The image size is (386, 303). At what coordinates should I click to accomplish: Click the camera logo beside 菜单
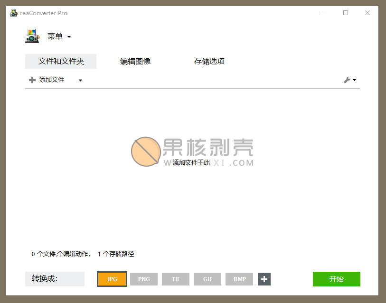(x=32, y=36)
